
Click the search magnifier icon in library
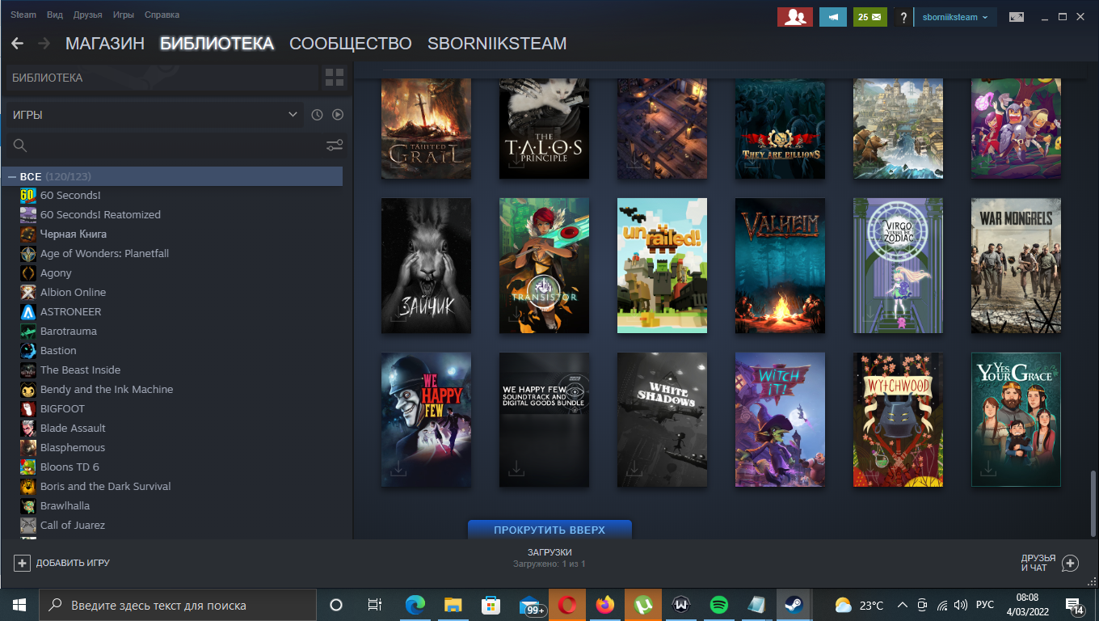click(x=20, y=146)
